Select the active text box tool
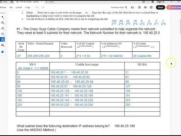This screenshot has height=136, width=181. tap(3, 39)
